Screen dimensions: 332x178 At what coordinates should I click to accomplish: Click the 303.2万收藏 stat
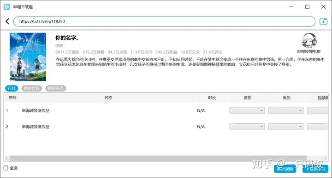tap(166, 52)
